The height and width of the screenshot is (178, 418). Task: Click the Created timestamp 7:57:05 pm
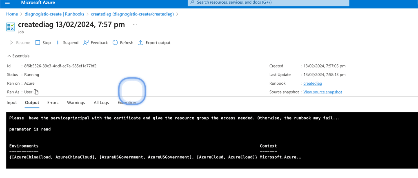click(x=325, y=66)
